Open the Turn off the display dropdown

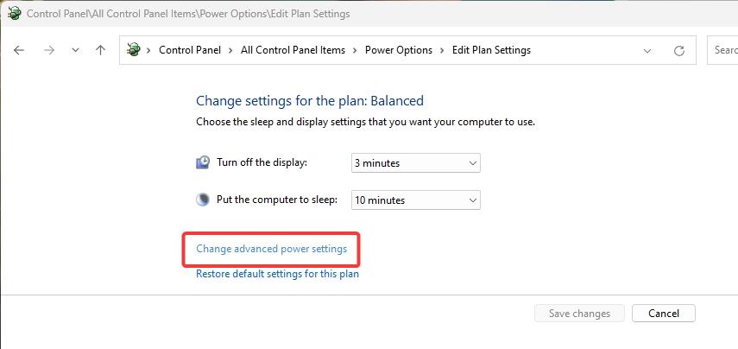coord(415,163)
